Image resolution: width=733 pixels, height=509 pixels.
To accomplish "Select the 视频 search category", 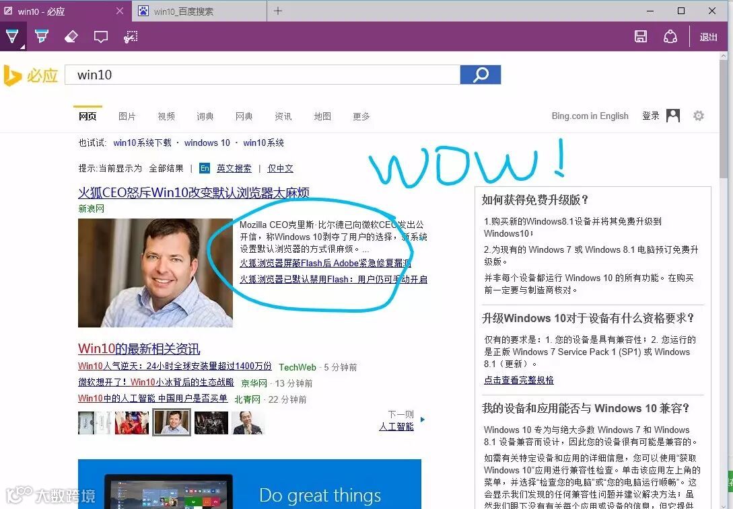I will click(166, 116).
